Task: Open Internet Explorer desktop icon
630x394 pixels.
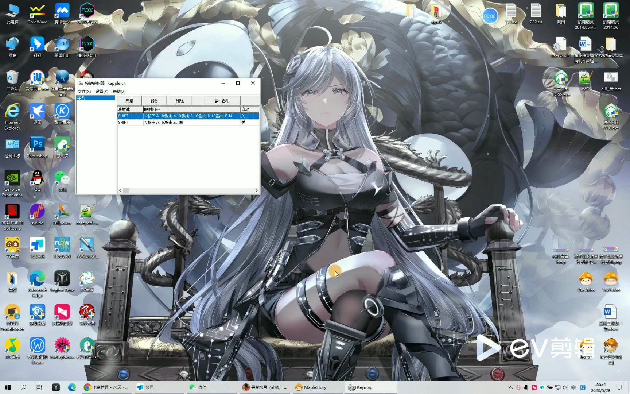Action: coord(12,116)
